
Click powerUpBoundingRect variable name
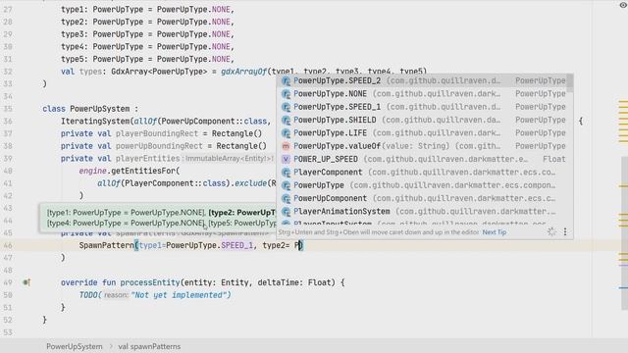[x=159, y=146]
